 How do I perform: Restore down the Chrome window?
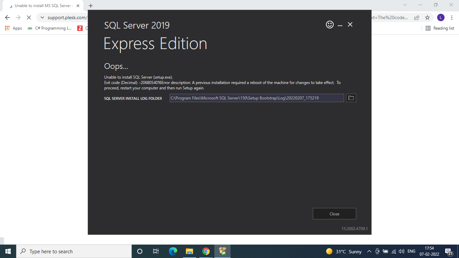click(x=436, y=5)
